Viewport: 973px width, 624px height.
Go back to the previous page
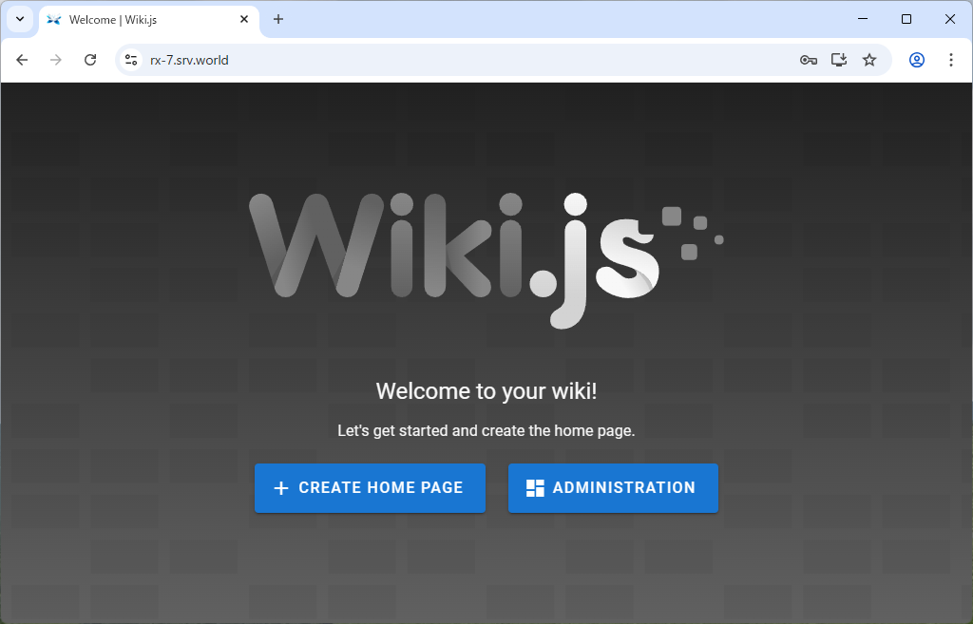[x=22, y=60]
